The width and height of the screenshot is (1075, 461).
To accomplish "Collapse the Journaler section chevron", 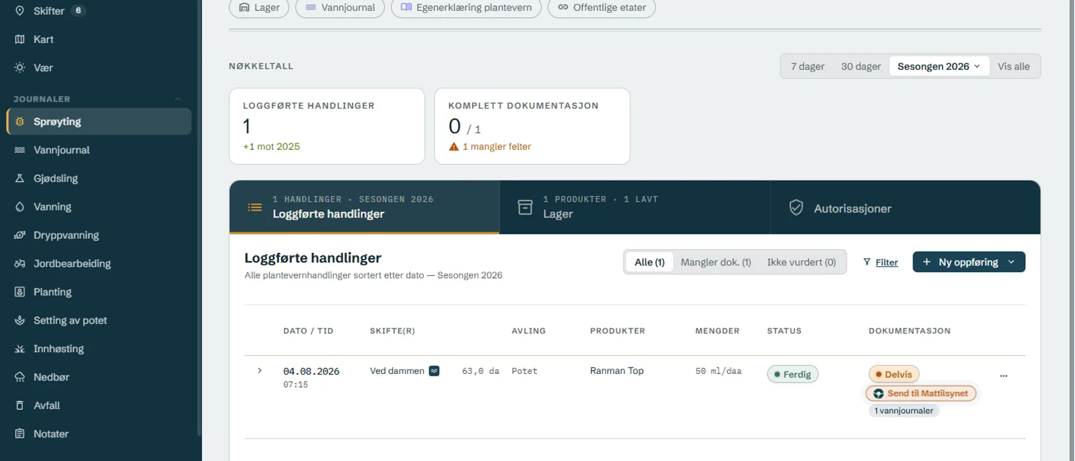I will (x=178, y=99).
